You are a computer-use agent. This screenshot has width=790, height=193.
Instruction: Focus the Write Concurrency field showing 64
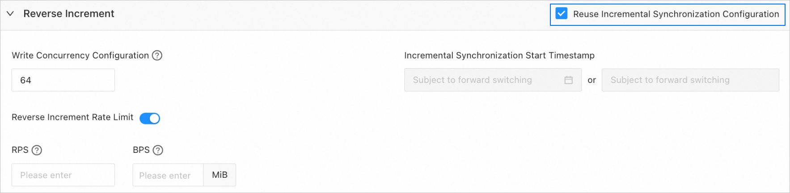coord(63,80)
